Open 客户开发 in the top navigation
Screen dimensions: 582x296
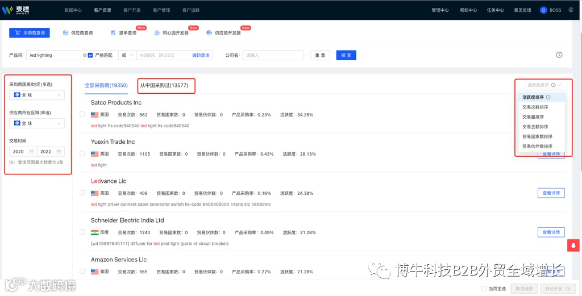click(x=132, y=10)
